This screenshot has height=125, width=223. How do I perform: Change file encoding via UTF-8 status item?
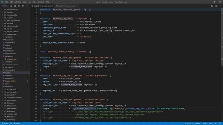205,124
